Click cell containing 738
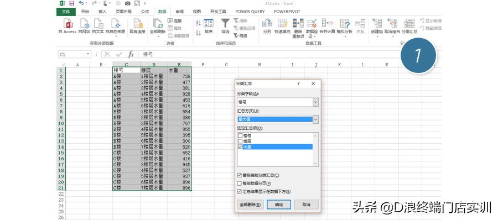The width and height of the screenshot is (498, 220). (179, 76)
